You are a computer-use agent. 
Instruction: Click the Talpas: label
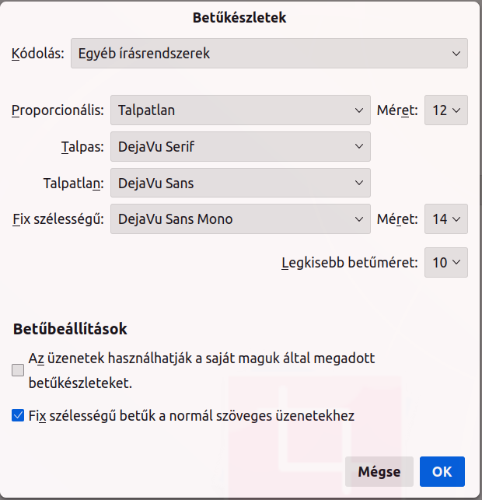[82, 147]
